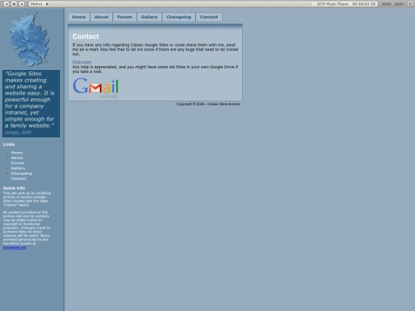Go to Home in sidebar Links

coord(17,153)
